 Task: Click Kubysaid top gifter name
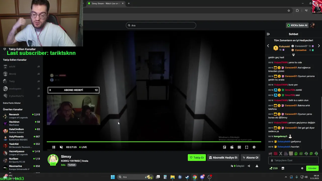pyautogui.click(x=284, y=47)
